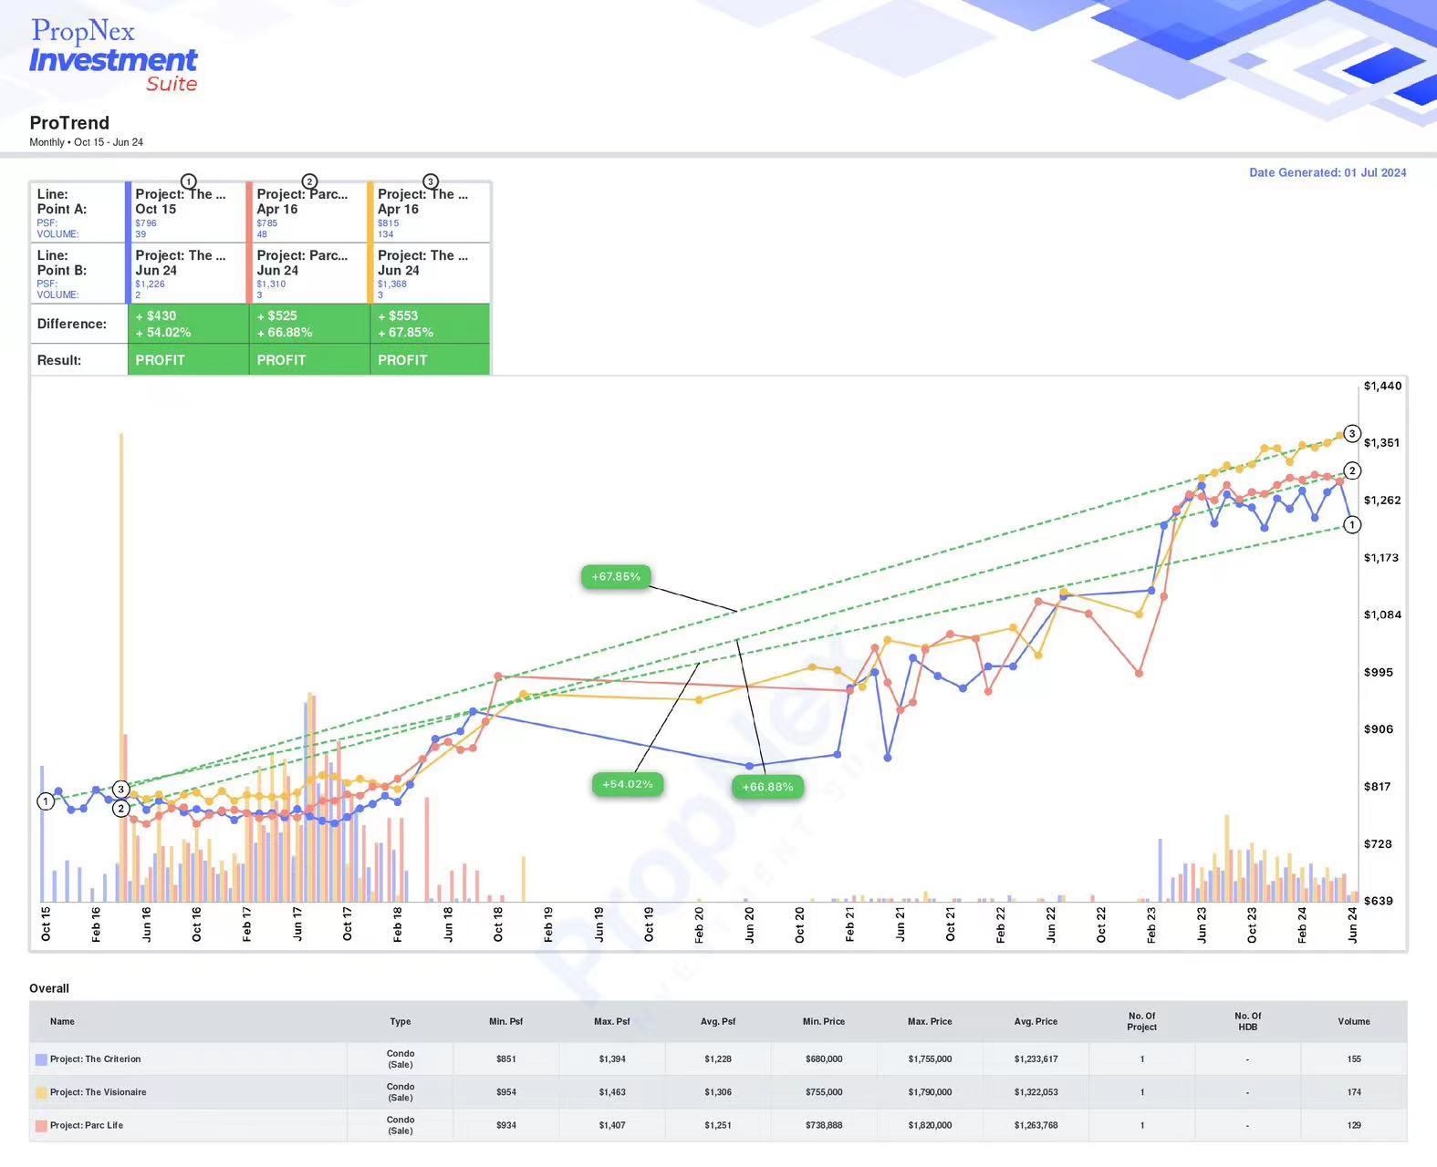Viewport: 1437px width, 1167px height.
Task: Click the 'Volume' column header in Overall table
Action: (1354, 1021)
